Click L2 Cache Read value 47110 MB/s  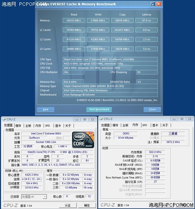point(74,39)
